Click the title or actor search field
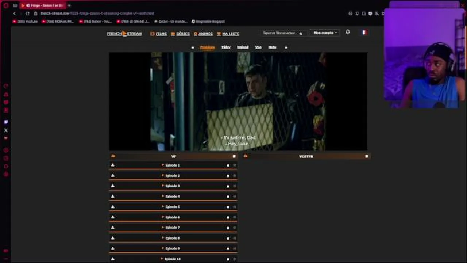467x263 pixels. point(283,33)
